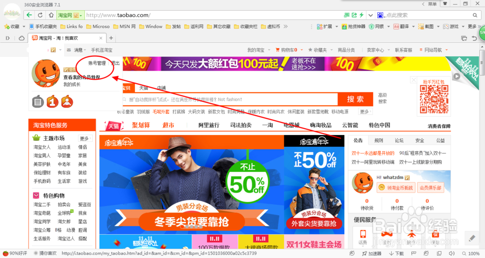Screen dimensions: 485x258
Task: Toggle the sidebar panel icon left of tabs
Action: click(x=8, y=38)
